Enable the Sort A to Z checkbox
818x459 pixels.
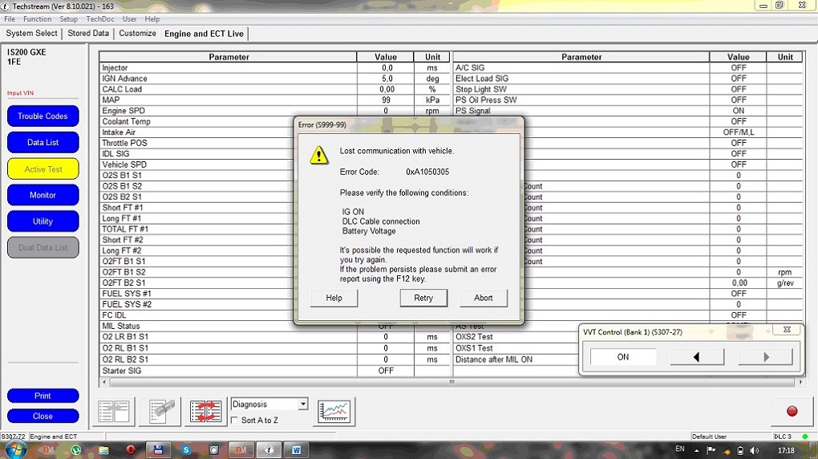pyautogui.click(x=234, y=420)
